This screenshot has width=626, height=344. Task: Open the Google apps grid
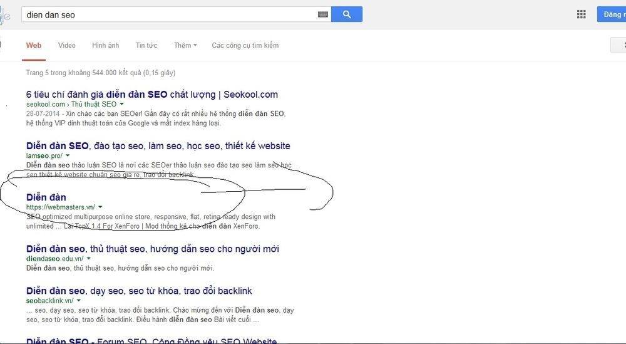tap(582, 14)
